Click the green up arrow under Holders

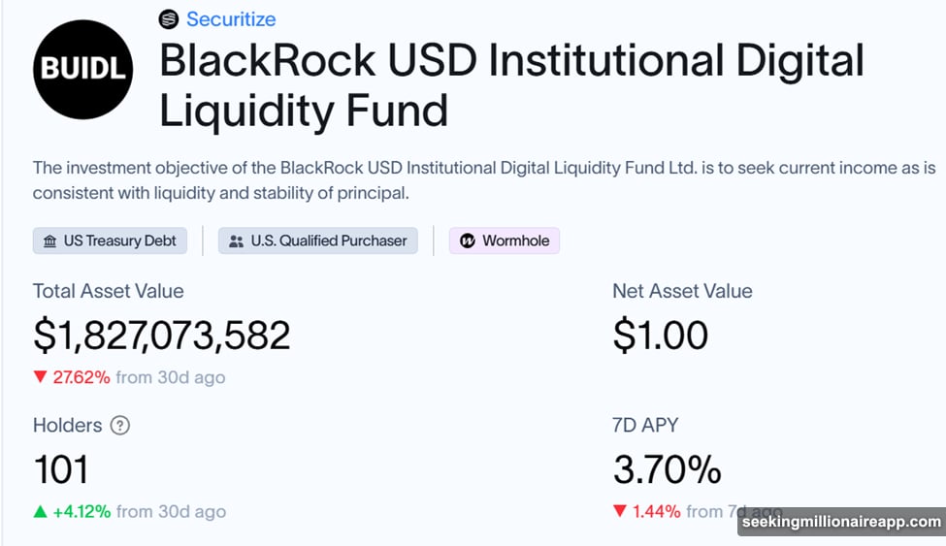click(40, 511)
